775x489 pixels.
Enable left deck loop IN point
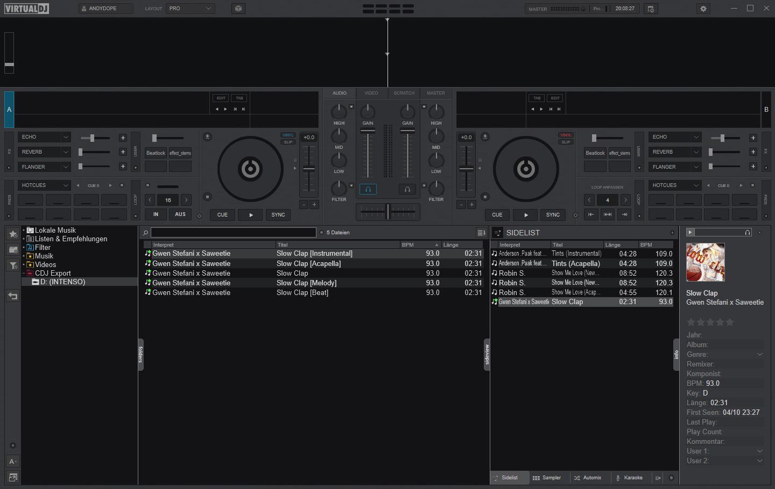tap(156, 214)
